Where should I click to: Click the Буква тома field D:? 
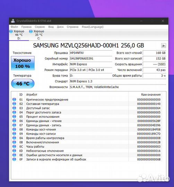coord(91,75)
